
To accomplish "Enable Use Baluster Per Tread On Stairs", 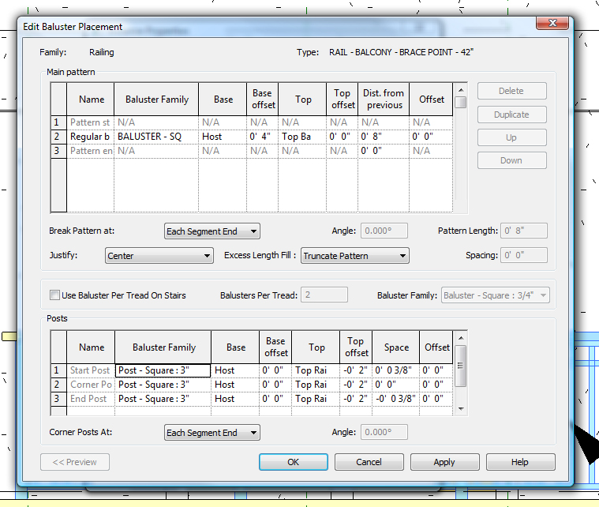I will (x=55, y=295).
